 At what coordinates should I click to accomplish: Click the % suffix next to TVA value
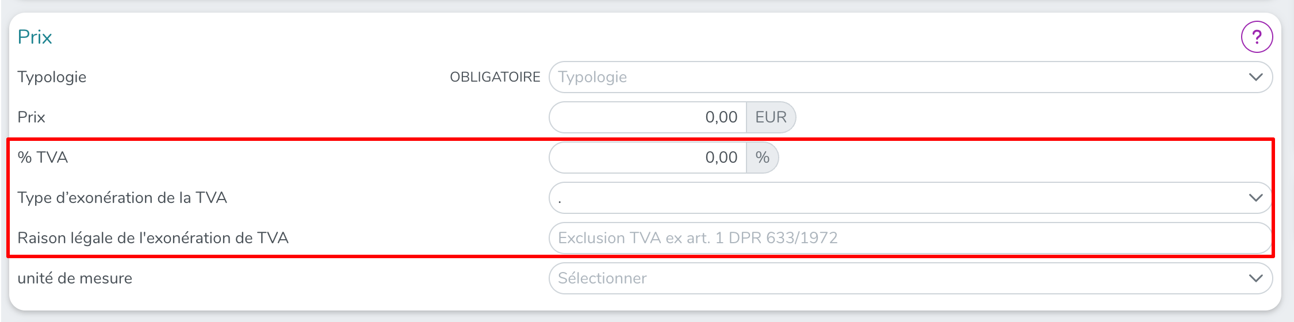tap(762, 158)
